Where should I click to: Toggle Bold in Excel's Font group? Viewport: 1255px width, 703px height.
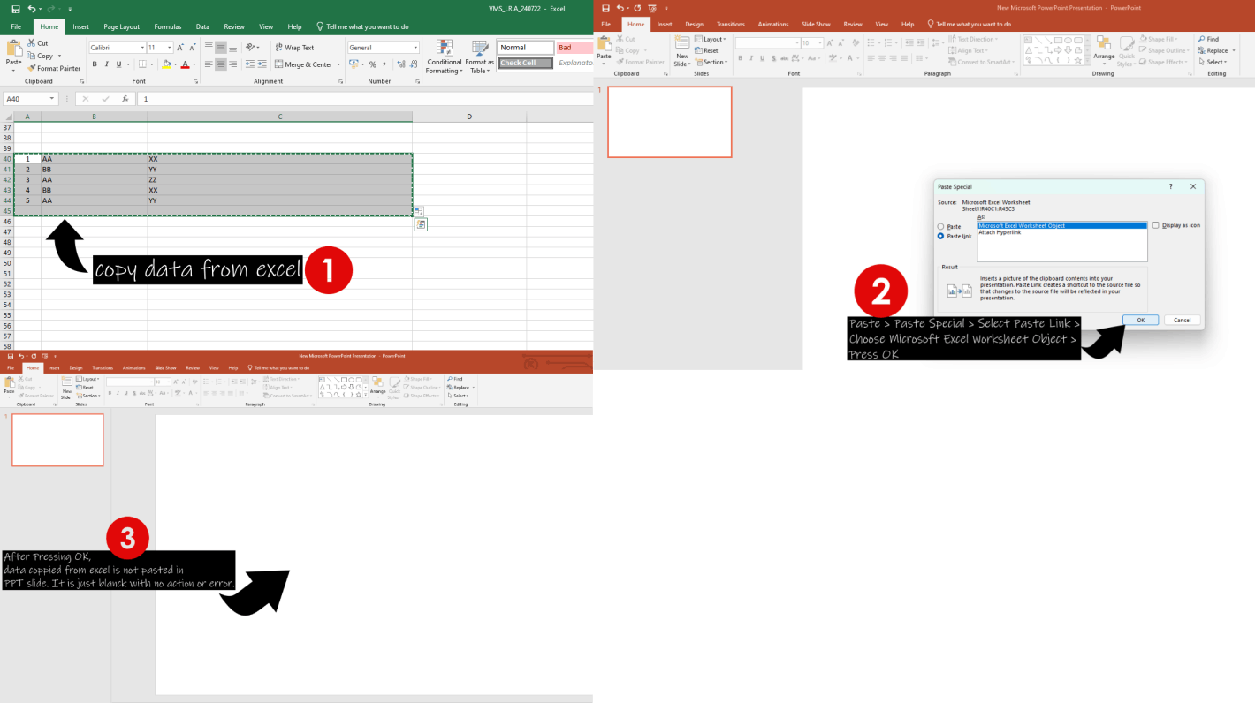[x=94, y=64]
